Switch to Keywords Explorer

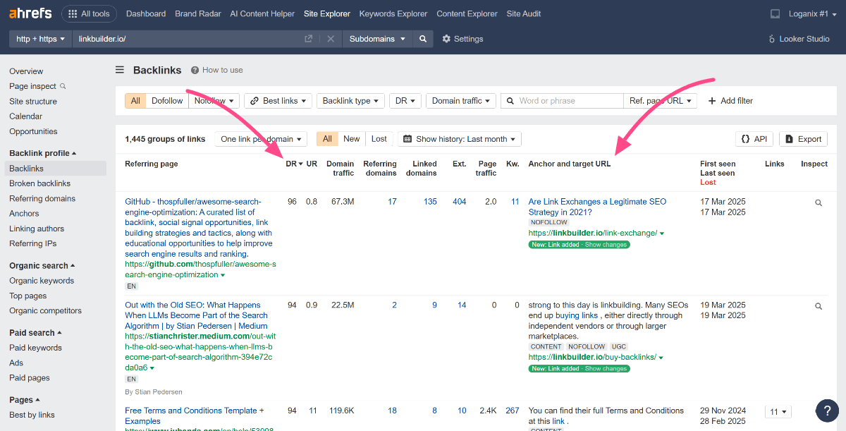[x=393, y=13]
